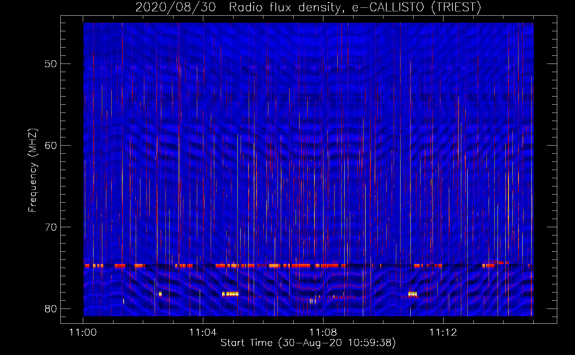Click the '50' frequency tick label
The width and height of the screenshot is (575, 355).
[51, 64]
